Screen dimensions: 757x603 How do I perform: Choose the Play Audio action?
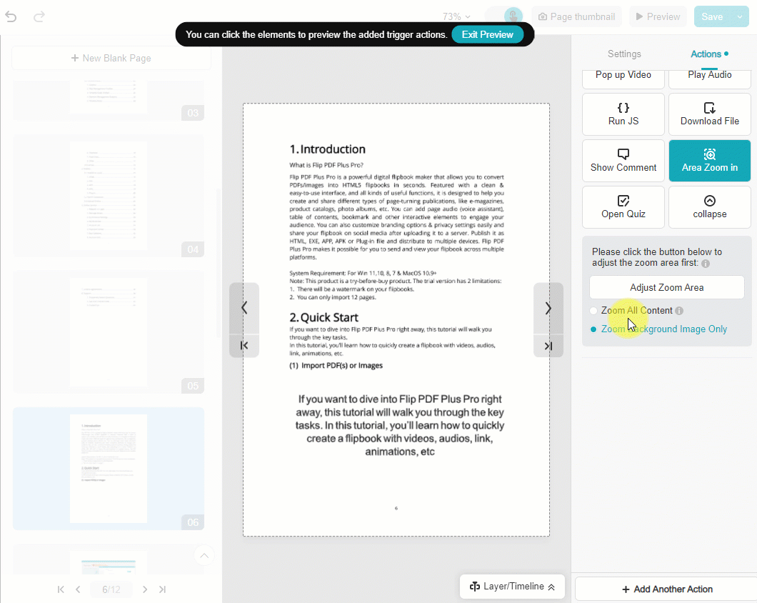(710, 77)
